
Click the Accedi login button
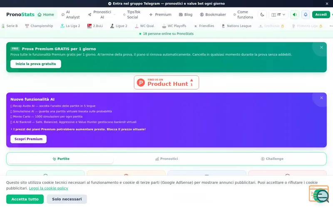[321, 15]
